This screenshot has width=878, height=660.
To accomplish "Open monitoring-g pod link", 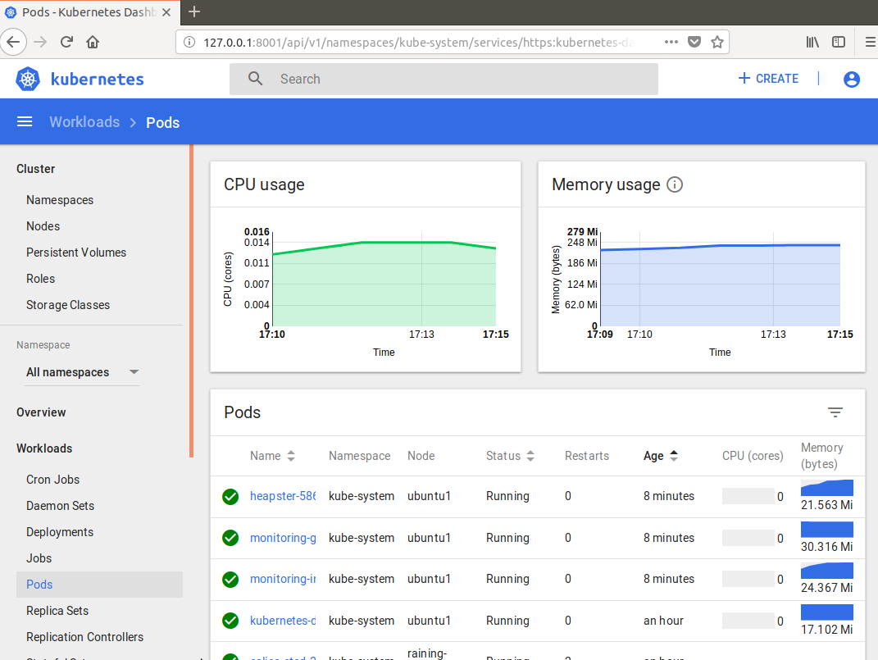I will tap(283, 538).
